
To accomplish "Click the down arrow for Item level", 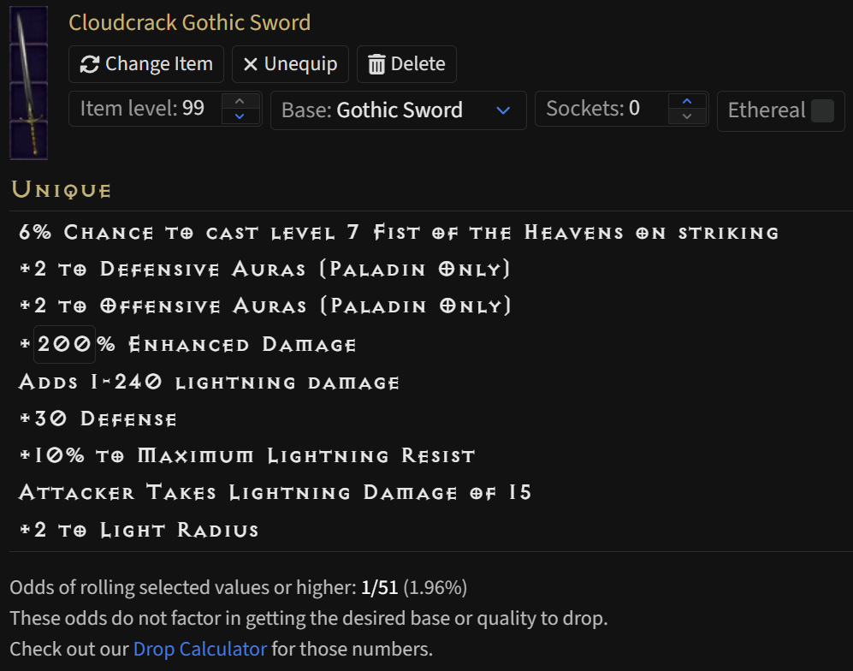I will [x=239, y=116].
